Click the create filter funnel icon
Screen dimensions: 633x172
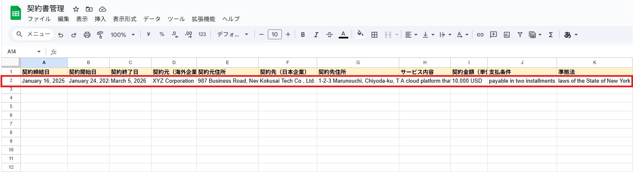tap(520, 35)
